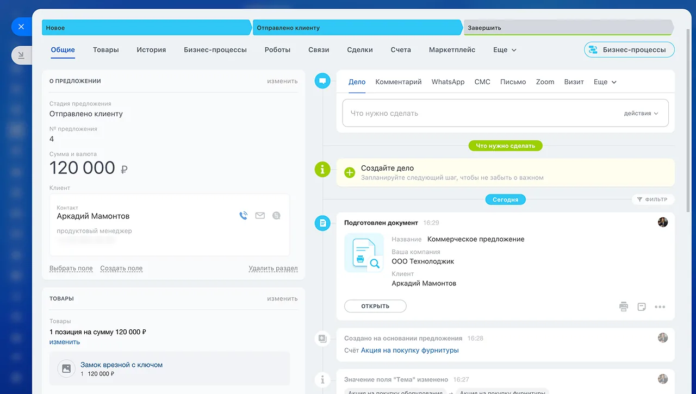The image size is (696, 394).
Task: Click the image placeholder icon of Замок врезной product
Action: point(66,368)
